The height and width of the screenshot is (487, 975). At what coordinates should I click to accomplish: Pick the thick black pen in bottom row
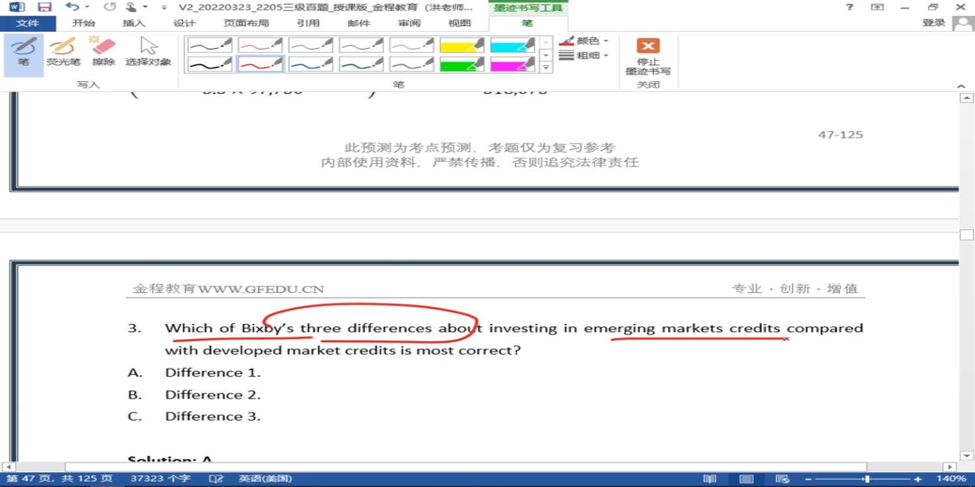coord(210,64)
